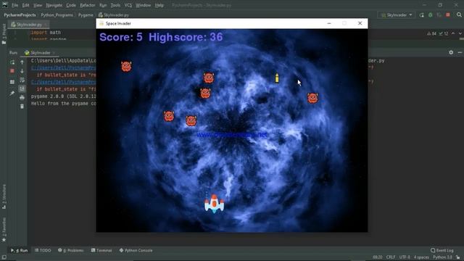Open Favorites tool window sidebar tab

coord(4,230)
